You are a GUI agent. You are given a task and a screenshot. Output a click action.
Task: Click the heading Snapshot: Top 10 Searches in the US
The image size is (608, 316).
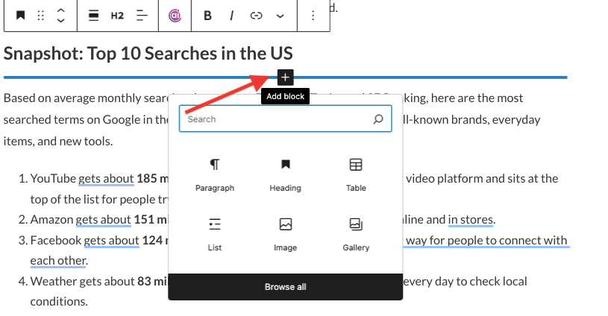point(148,54)
